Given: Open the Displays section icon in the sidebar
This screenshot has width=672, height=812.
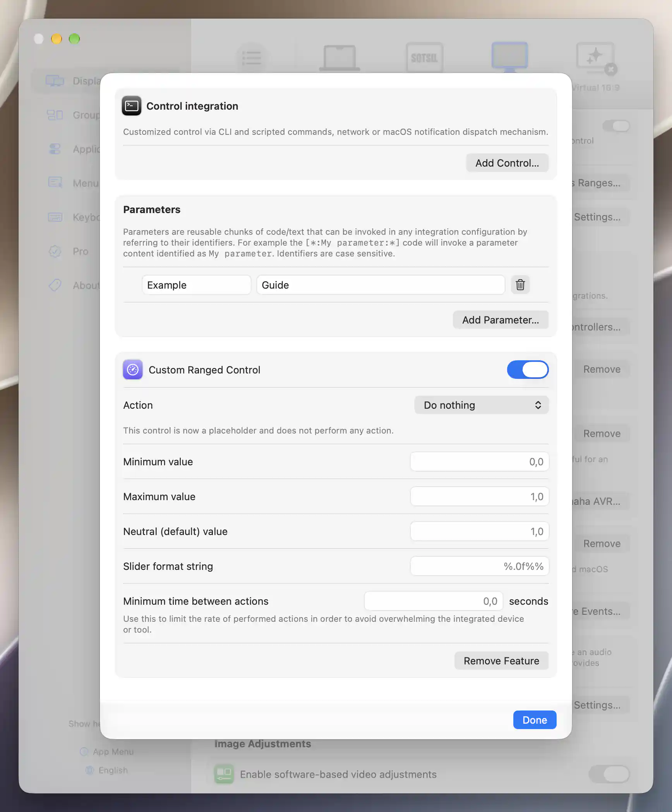Looking at the screenshot, I should point(55,81).
